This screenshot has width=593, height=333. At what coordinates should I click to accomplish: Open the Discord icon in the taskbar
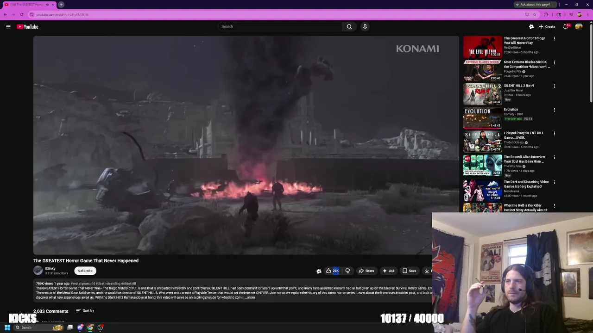tap(80, 327)
